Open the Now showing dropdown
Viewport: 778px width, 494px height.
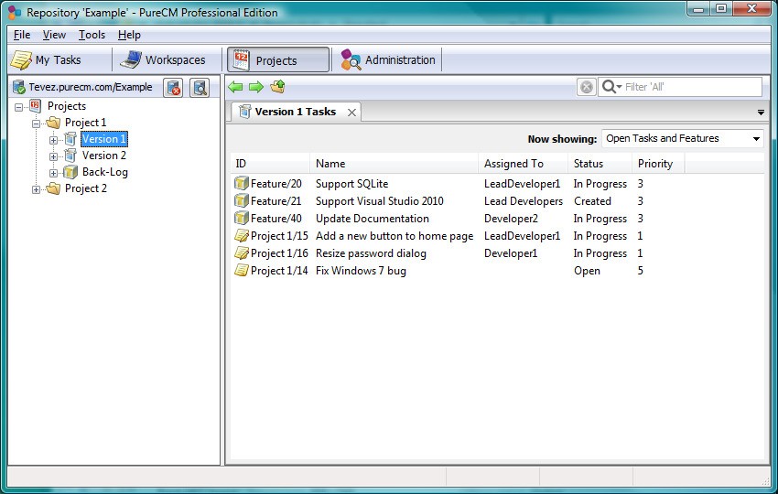coord(682,138)
